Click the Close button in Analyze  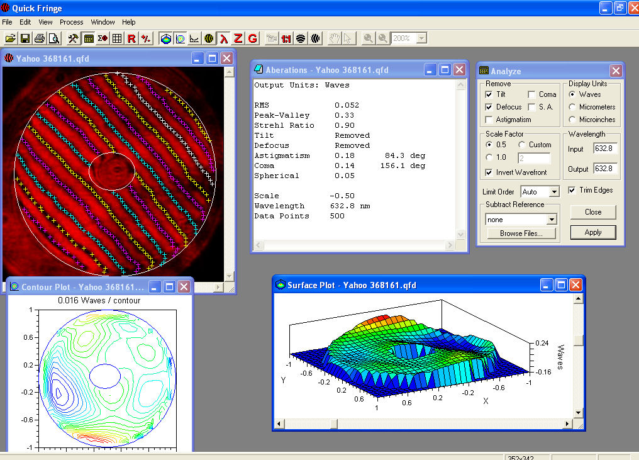593,212
